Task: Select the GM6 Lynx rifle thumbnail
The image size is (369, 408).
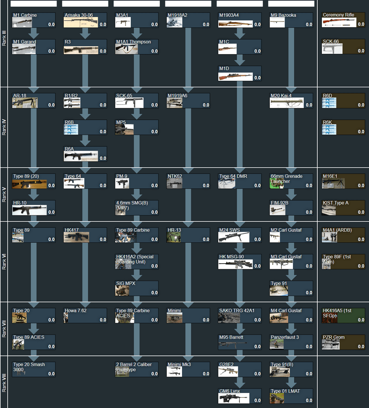Action: (x=234, y=398)
